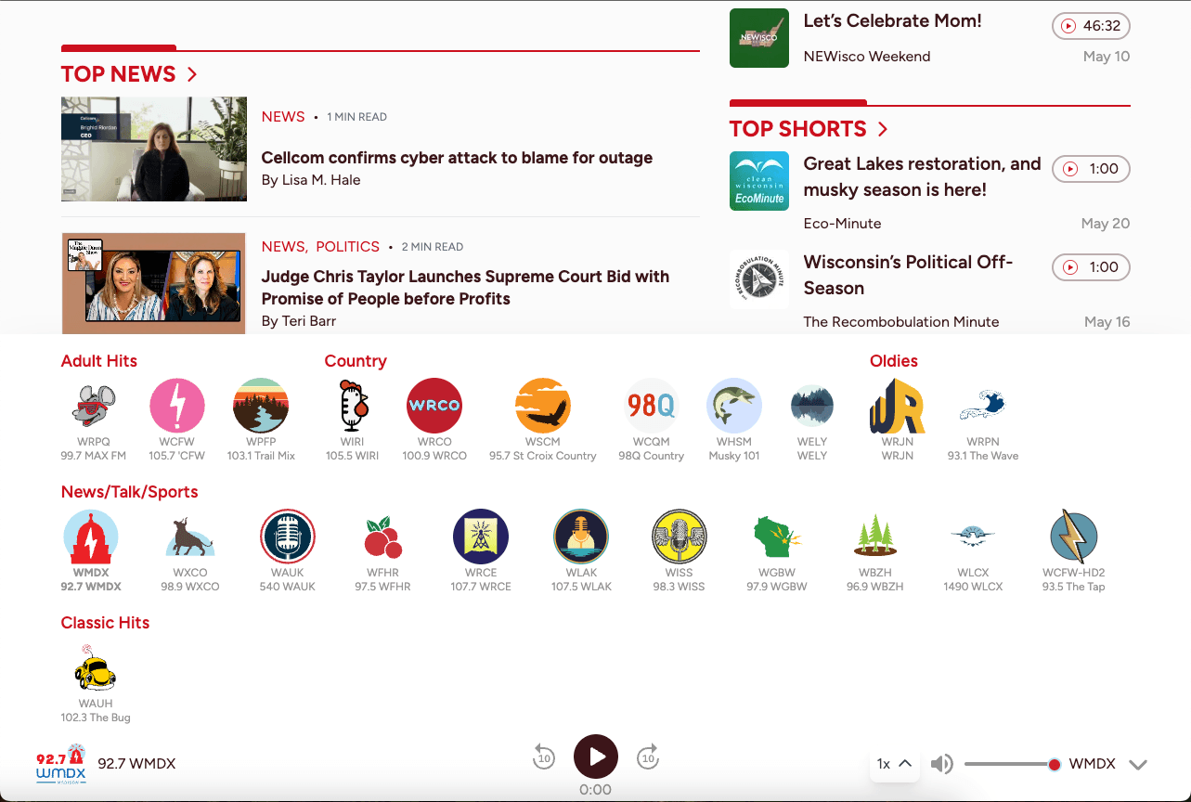Open the WXCO 98.9 bull icon

tap(190, 537)
